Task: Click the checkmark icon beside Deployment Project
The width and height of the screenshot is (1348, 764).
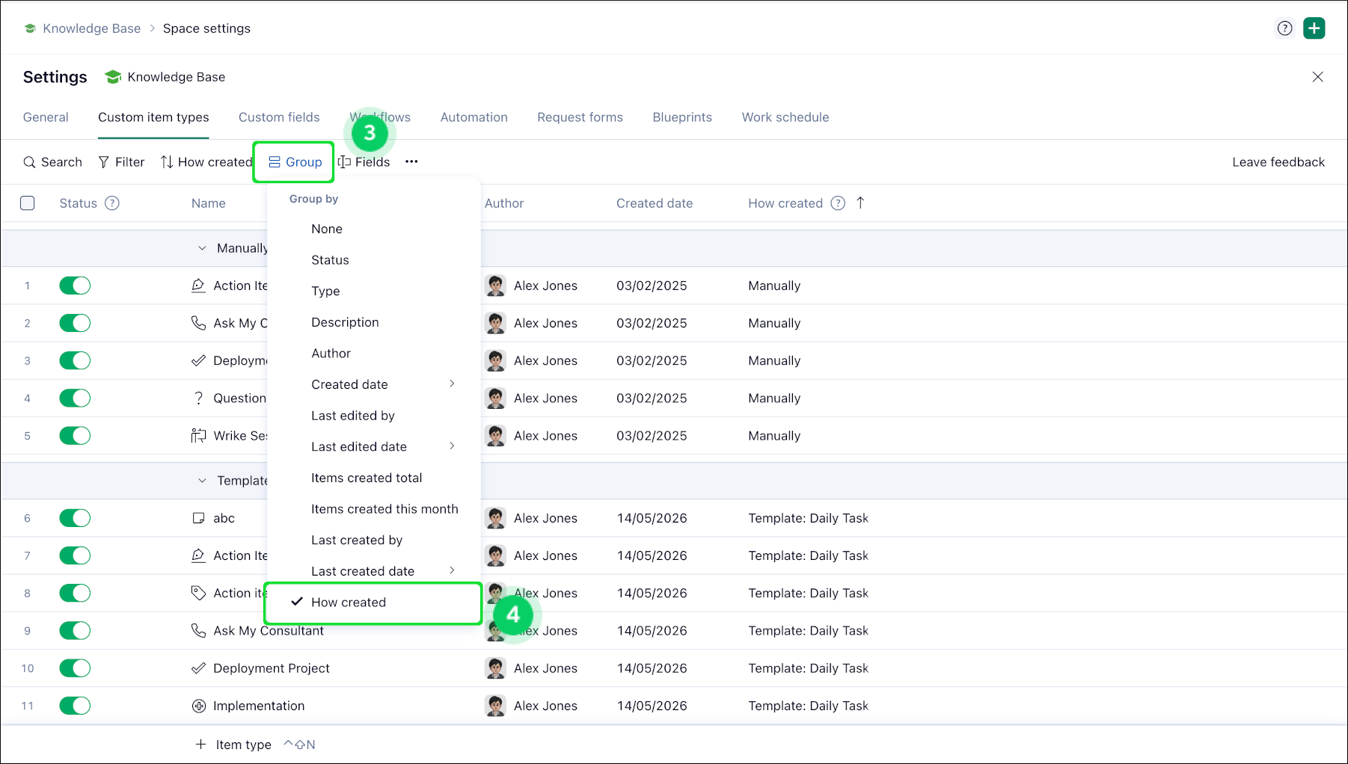Action: 198,668
